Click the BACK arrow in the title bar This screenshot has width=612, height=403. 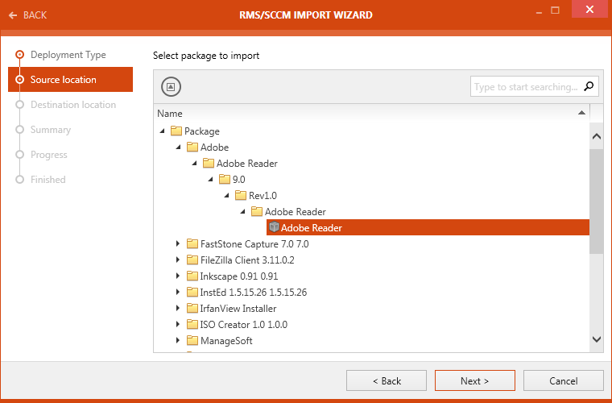click(x=13, y=15)
